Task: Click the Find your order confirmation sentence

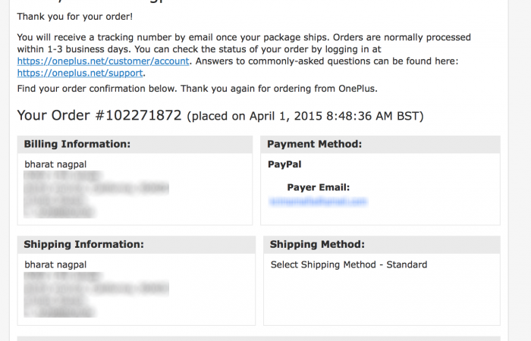Action: tap(197, 89)
